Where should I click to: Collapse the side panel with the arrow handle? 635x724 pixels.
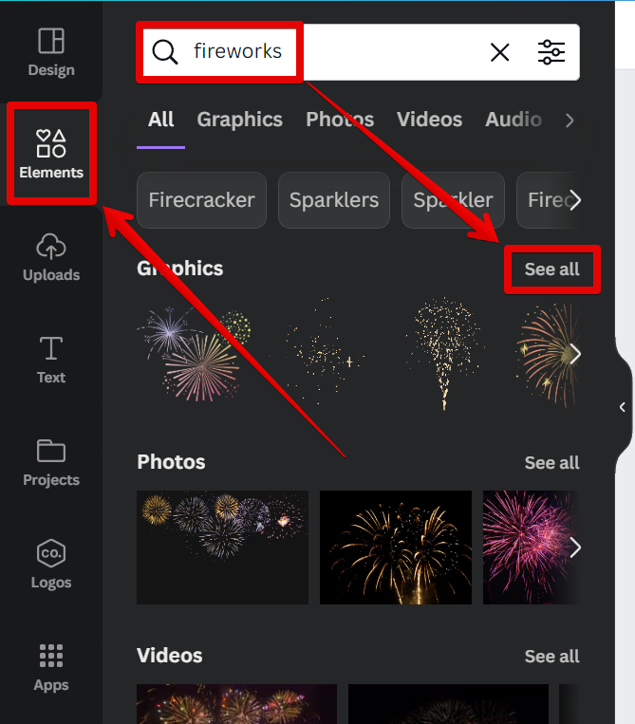[x=623, y=407]
